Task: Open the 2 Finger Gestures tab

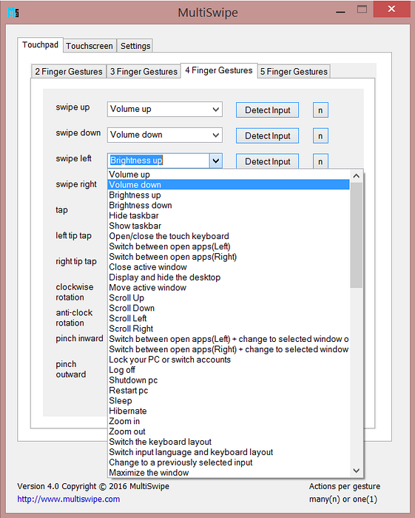Action: (x=69, y=72)
